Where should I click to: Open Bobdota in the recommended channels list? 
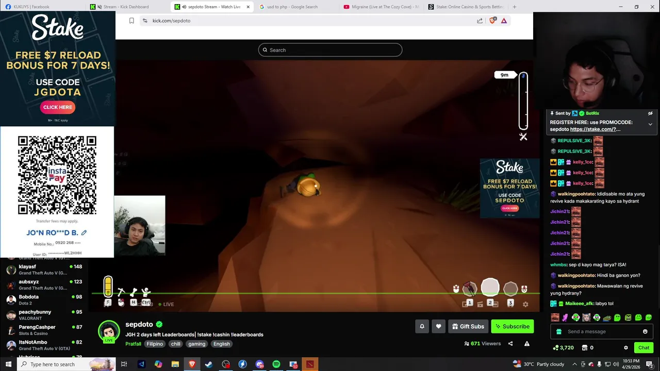pos(44,299)
